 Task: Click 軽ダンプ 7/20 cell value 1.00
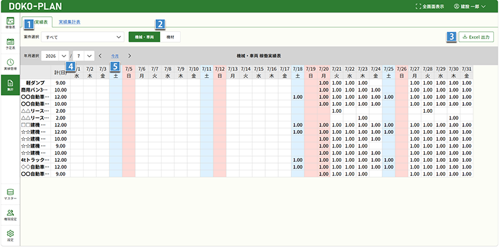click(323, 83)
